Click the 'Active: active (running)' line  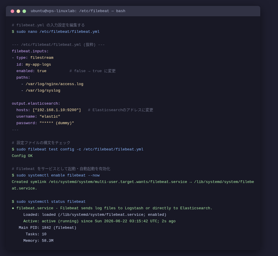point(99,221)
